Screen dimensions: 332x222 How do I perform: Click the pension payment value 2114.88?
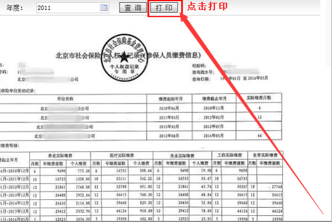point(83,203)
